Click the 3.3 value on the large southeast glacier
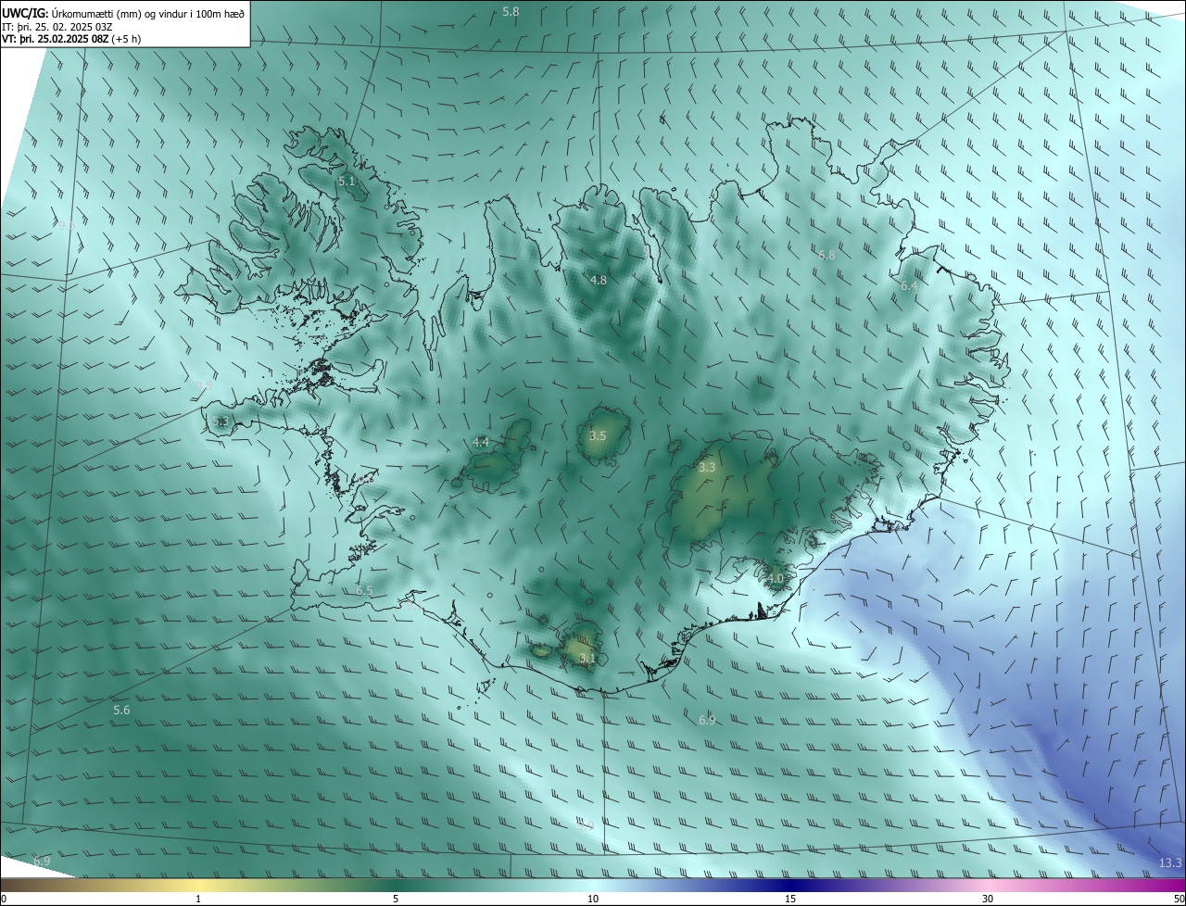This screenshot has width=1186, height=906. (x=707, y=468)
